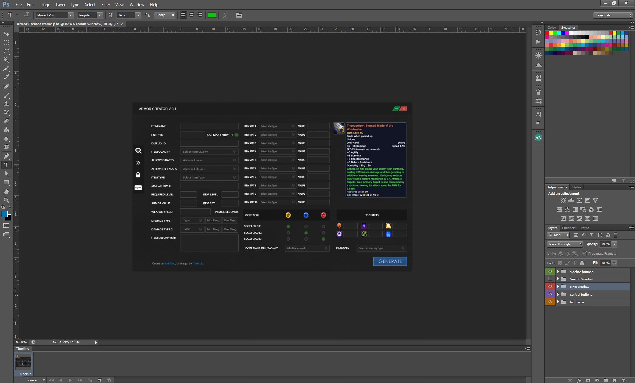635x383 pixels.
Task: Switch to the Color tab
Action: (552, 28)
